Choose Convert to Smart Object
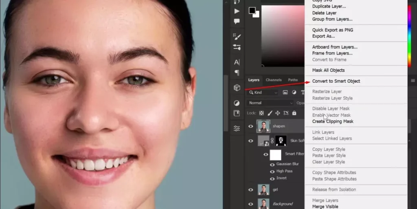This screenshot has height=209, width=417. (x=336, y=81)
